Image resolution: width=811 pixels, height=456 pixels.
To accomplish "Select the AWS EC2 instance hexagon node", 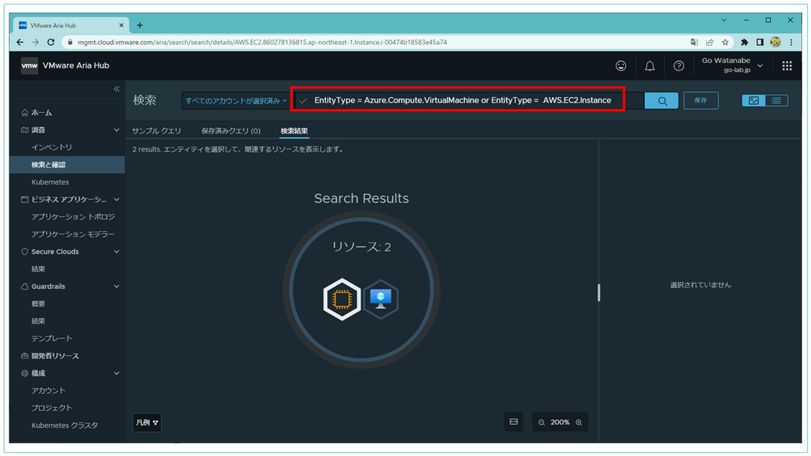I will tap(343, 299).
